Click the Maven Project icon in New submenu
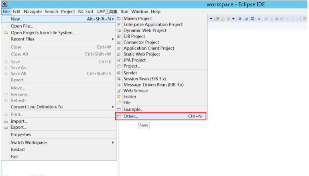309x176 pixels. pos(119,18)
